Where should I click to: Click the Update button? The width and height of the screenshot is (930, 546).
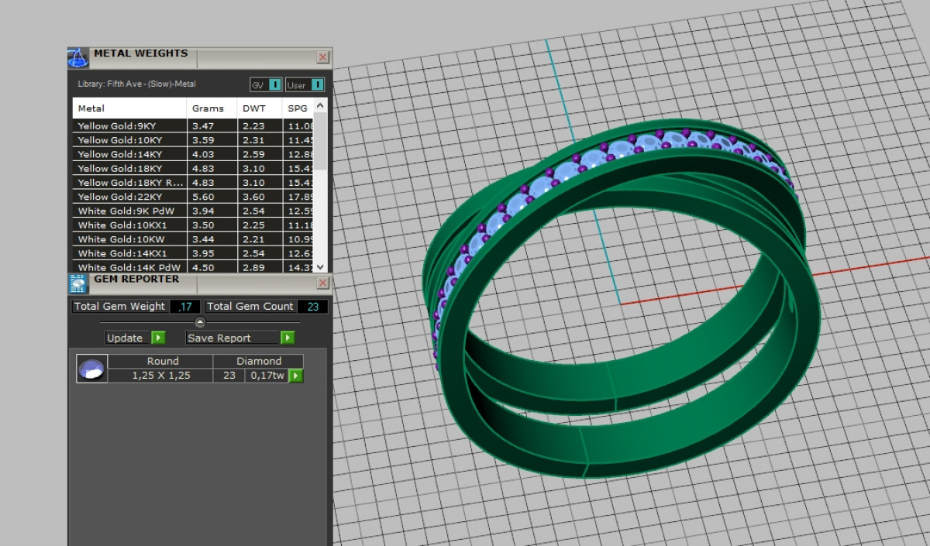pyautogui.click(x=126, y=338)
